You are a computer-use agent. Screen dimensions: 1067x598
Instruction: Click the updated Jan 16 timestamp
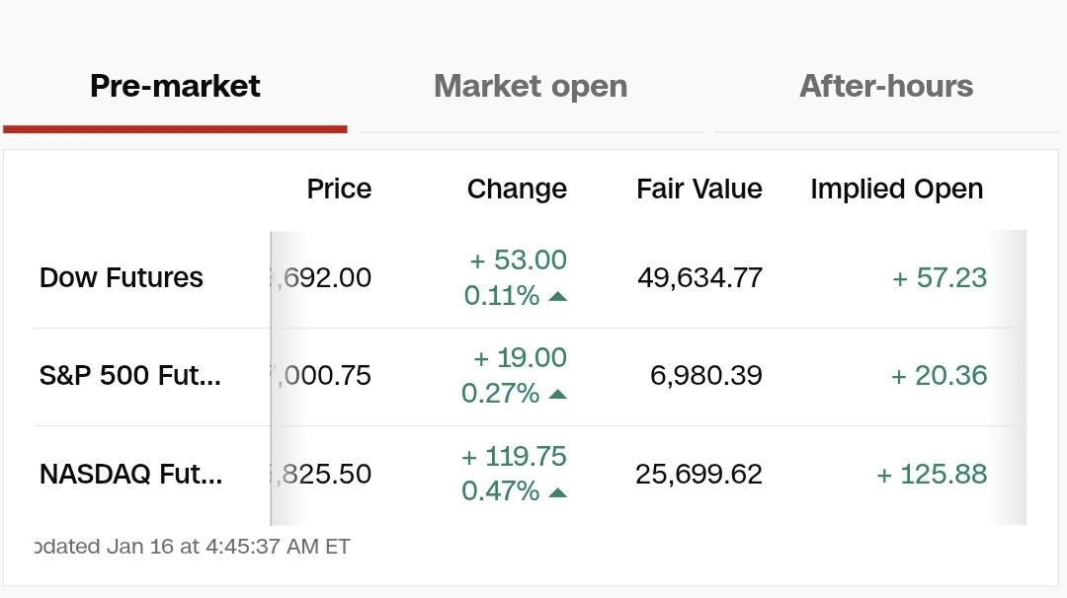coord(192,547)
